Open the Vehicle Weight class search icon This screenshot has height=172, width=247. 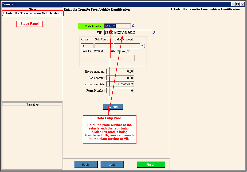click(x=143, y=45)
